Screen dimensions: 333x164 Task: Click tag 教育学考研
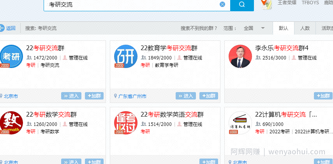pyautogui.click(x=167, y=65)
